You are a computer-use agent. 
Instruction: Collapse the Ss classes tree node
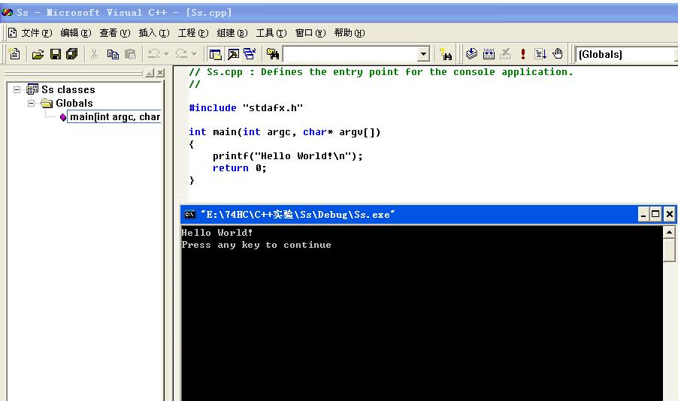pos(17,89)
